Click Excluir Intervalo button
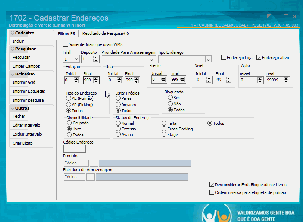Screen dimensions: 303x222 click(31, 134)
